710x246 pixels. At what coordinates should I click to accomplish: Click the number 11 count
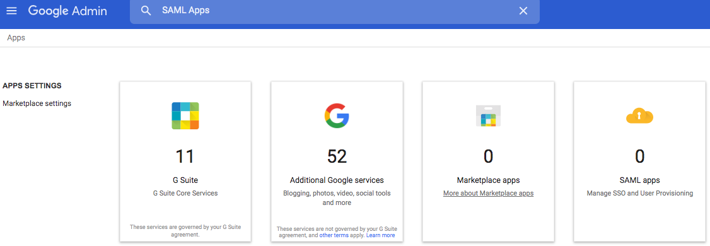[185, 156]
